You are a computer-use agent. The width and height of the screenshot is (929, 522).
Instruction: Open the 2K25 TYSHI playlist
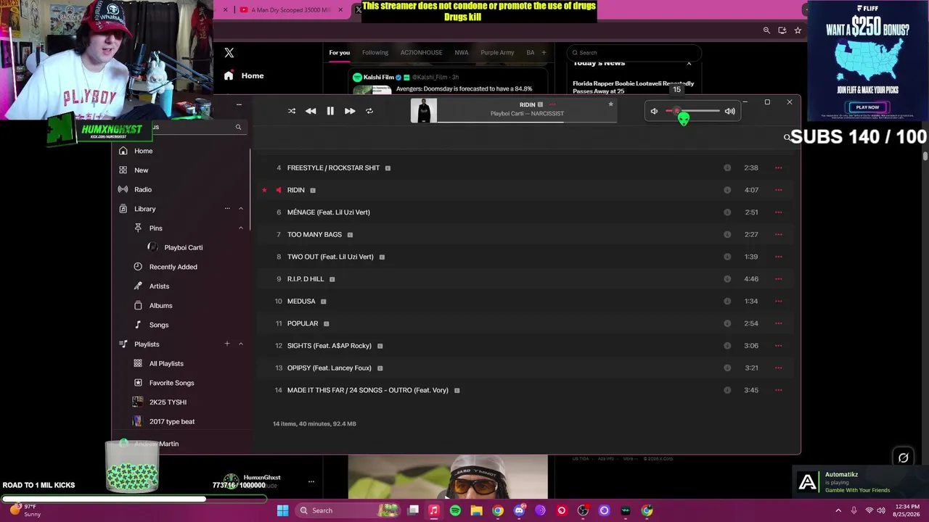pyautogui.click(x=168, y=402)
